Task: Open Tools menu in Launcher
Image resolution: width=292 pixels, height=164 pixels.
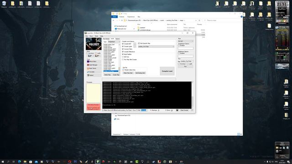Action: click(96, 36)
